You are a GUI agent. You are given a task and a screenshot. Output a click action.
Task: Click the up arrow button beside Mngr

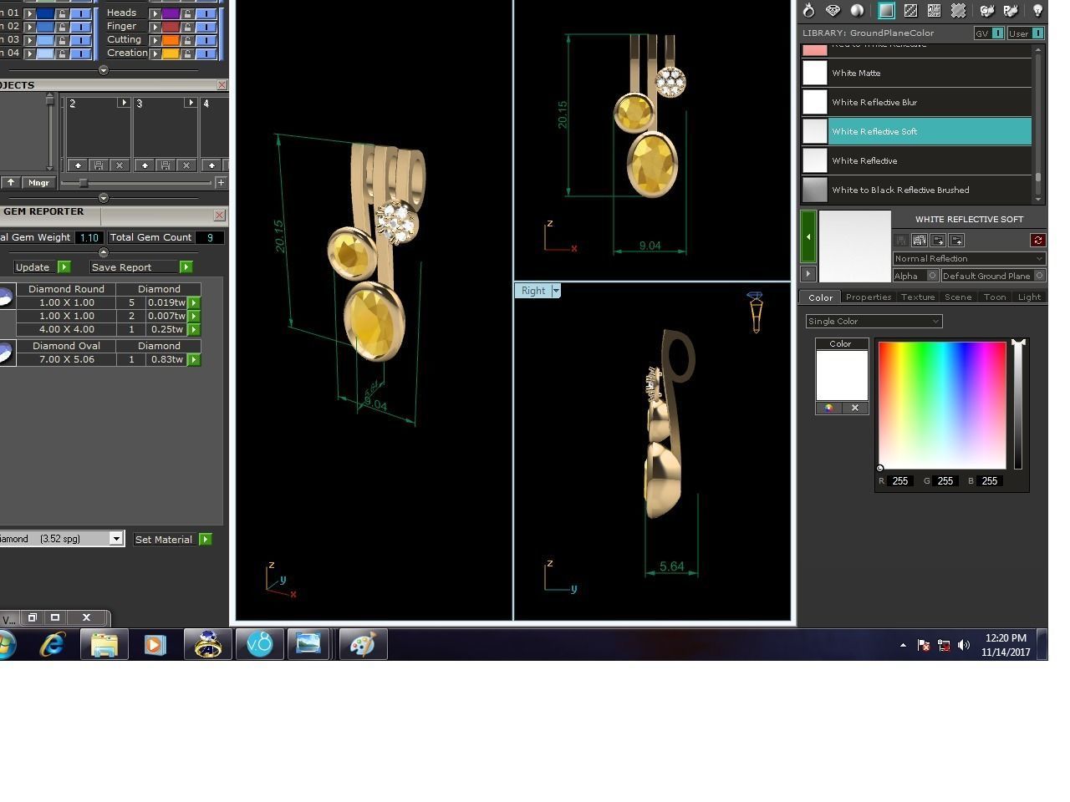[x=11, y=182]
